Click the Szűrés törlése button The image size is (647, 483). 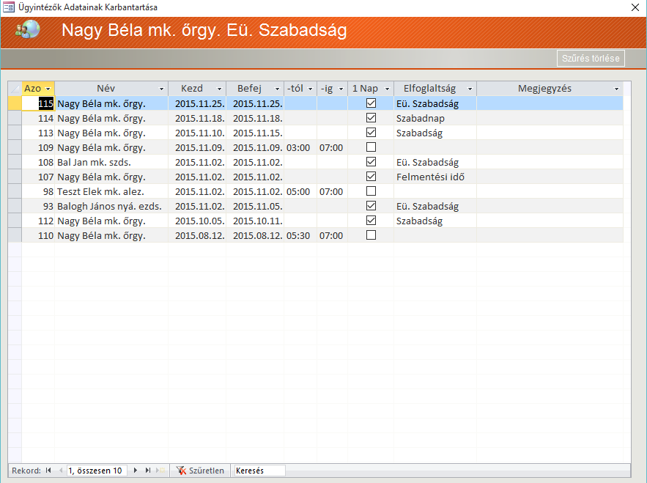[591, 58]
